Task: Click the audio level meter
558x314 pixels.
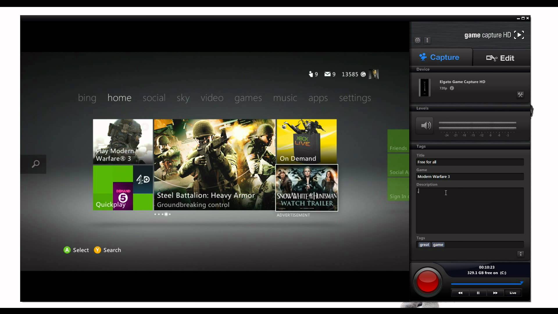Action: click(477, 126)
